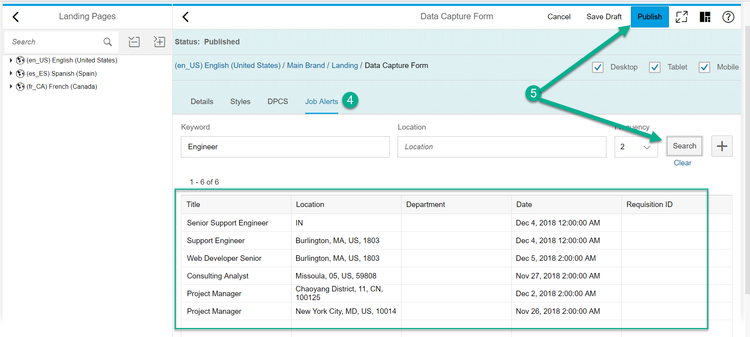Toggle the Desktop checkbox
This screenshot has height=337, width=750.
click(x=598, y=67)
